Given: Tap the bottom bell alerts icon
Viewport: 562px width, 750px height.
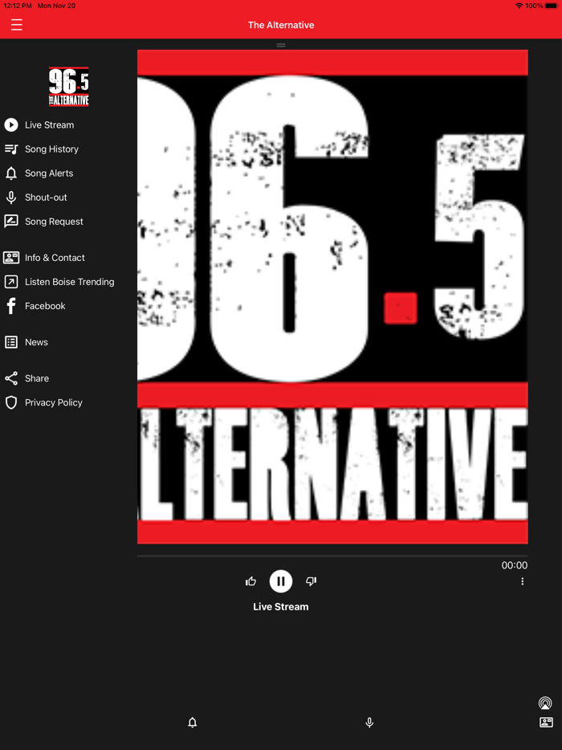Looking at the screenshot, I should [x=192, y=722].
